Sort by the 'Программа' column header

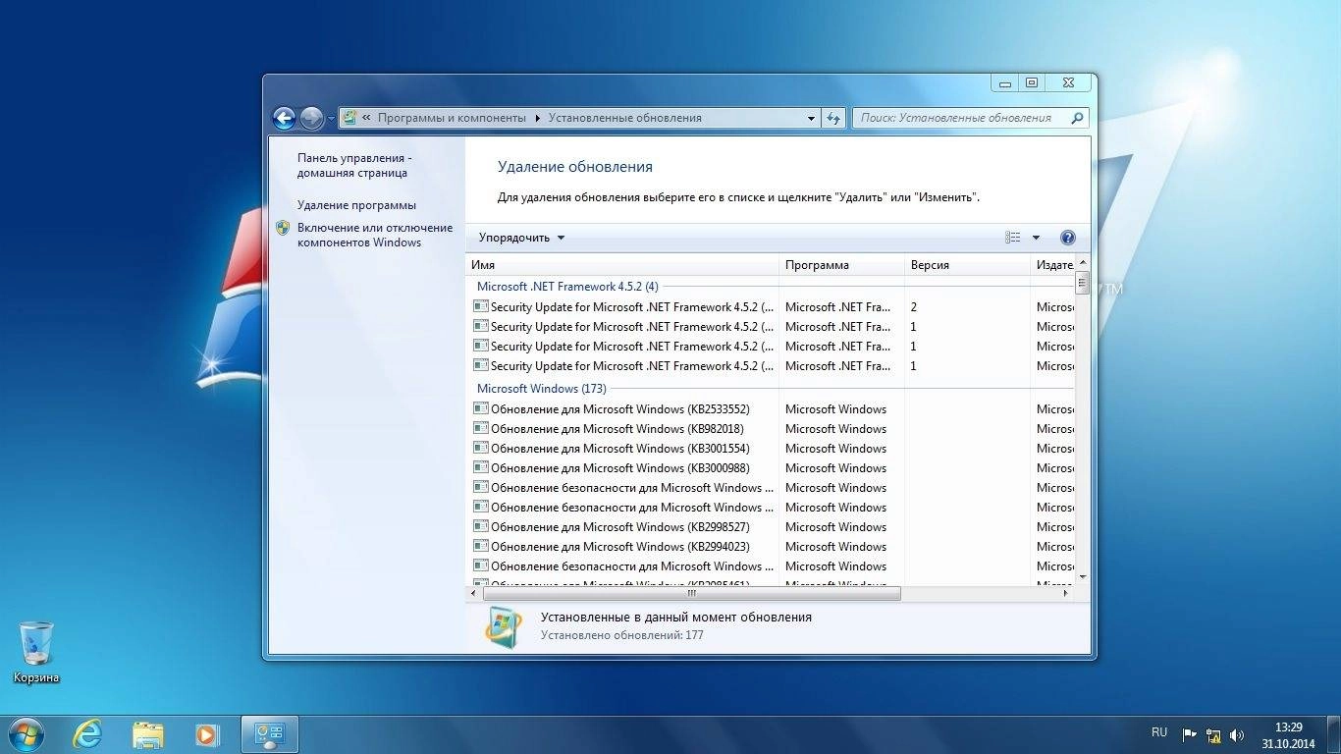pyautogui.click(x=842, y=265)
